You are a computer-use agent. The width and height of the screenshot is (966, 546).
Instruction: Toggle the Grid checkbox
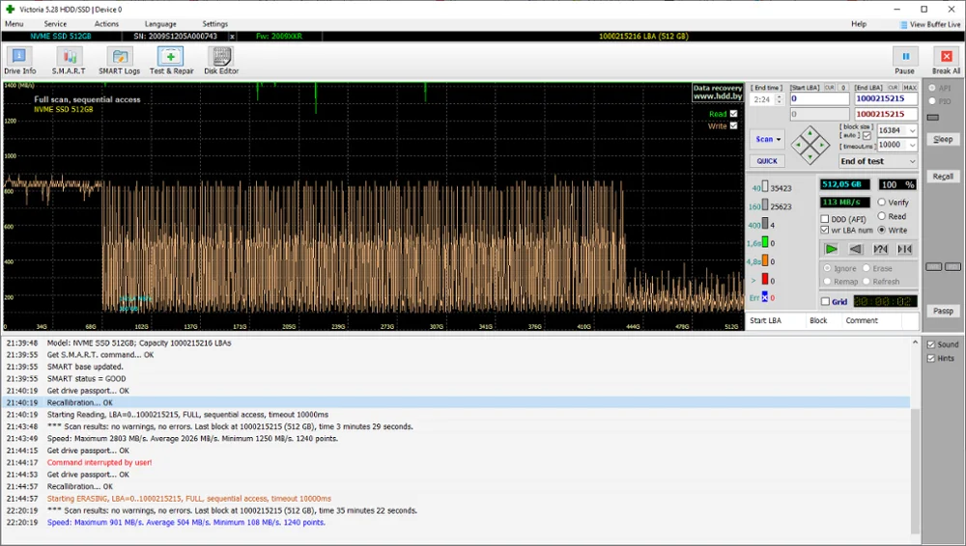(825, 302)
